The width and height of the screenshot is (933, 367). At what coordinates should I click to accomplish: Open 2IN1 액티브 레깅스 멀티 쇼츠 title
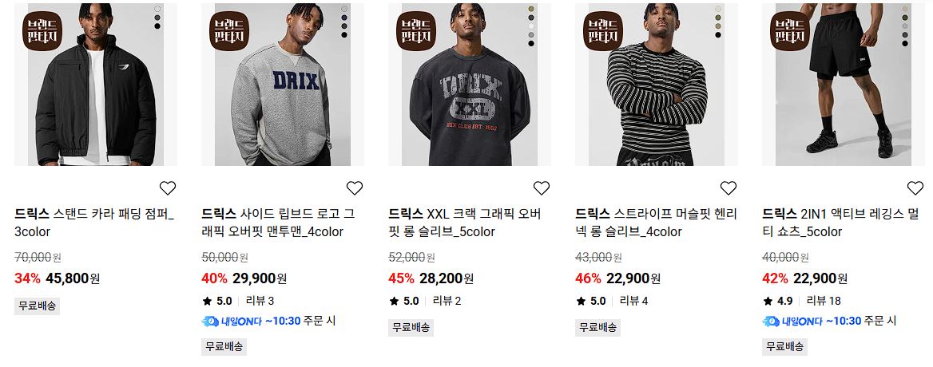[x=841, y=223]
